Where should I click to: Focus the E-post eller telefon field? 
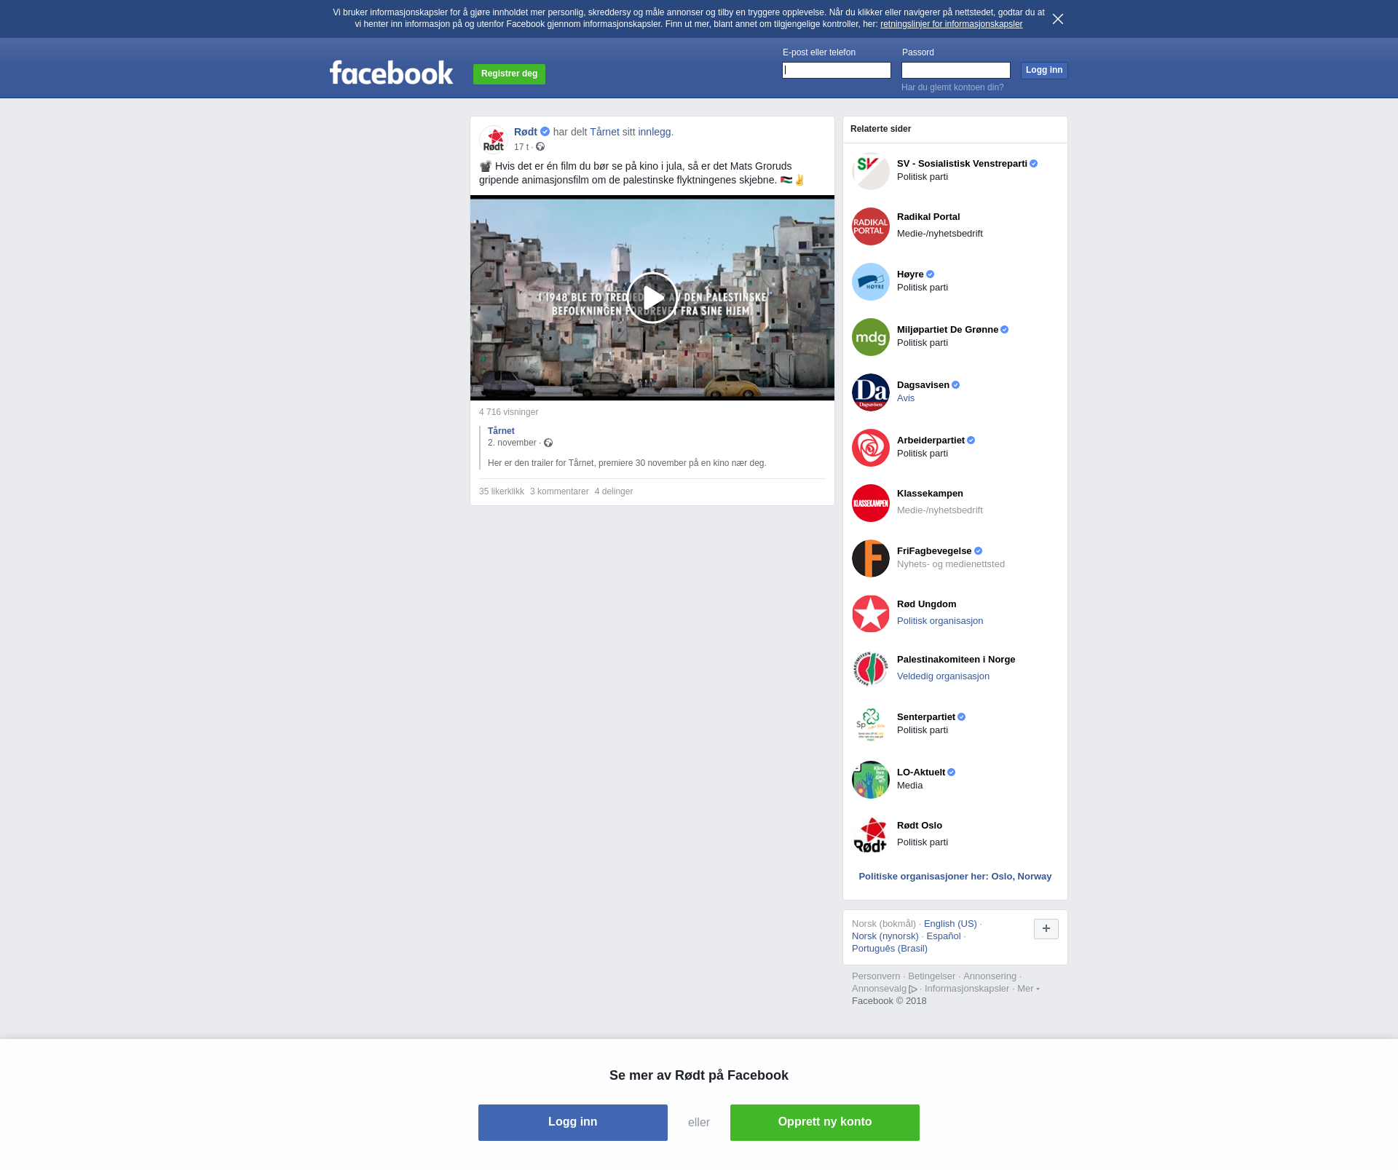coord(837,70)
